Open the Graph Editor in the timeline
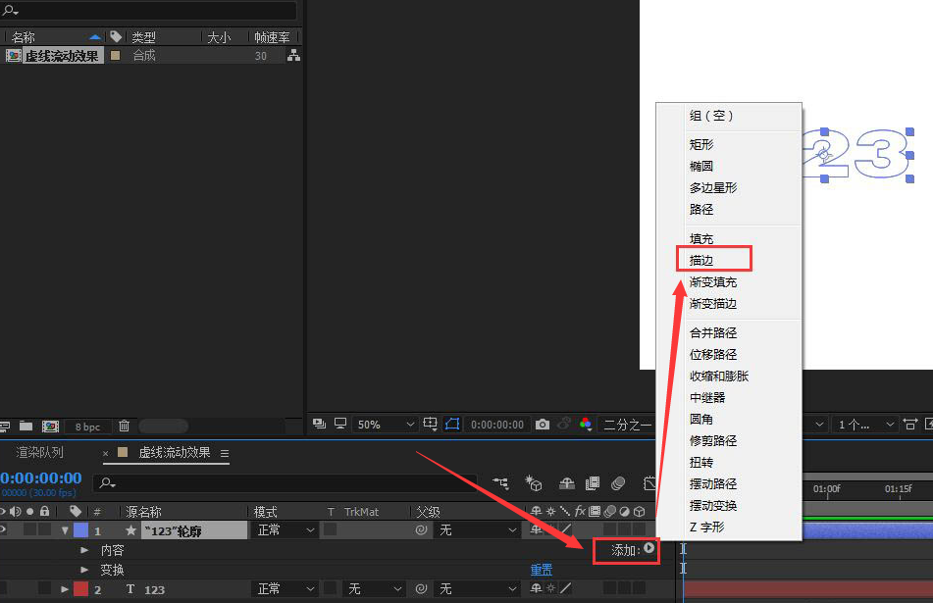 click(651, 484)
